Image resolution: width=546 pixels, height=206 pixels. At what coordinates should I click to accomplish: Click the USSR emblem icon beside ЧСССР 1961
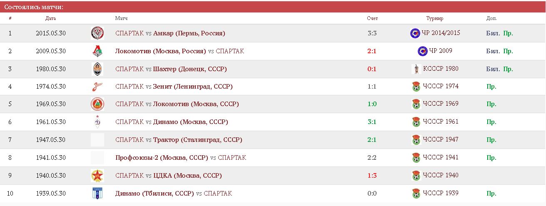(x=416, y=122)
